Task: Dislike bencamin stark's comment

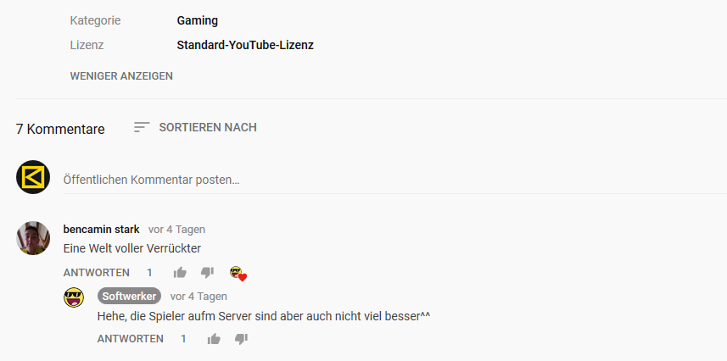Action: coord(207,273)
